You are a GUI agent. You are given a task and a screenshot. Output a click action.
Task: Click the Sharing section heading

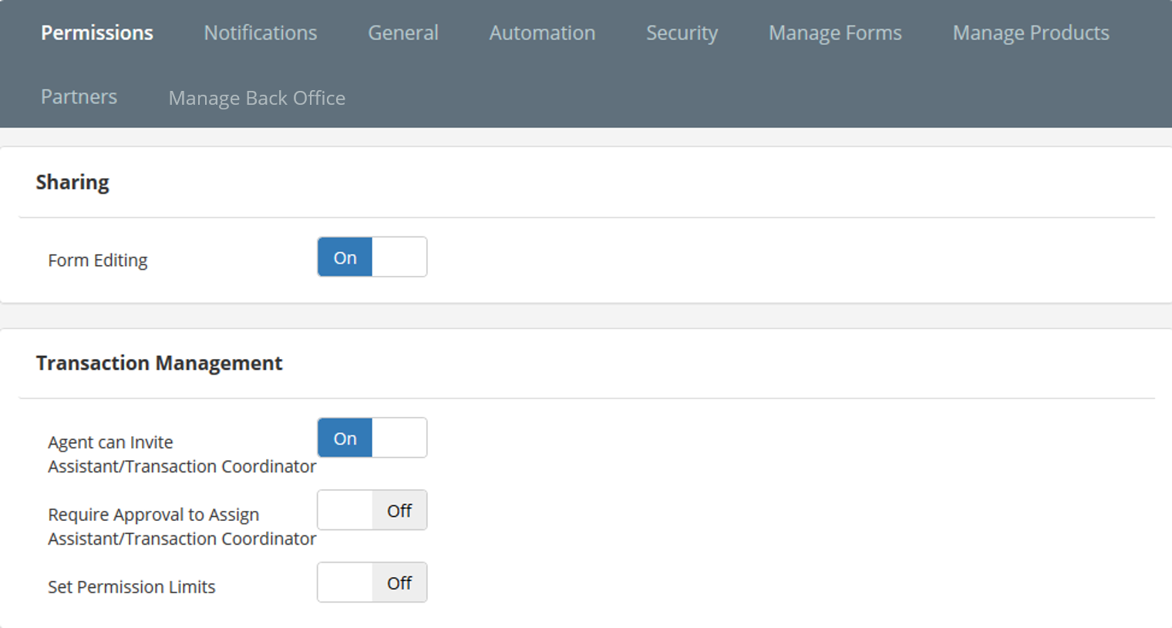tap(72, 182)
